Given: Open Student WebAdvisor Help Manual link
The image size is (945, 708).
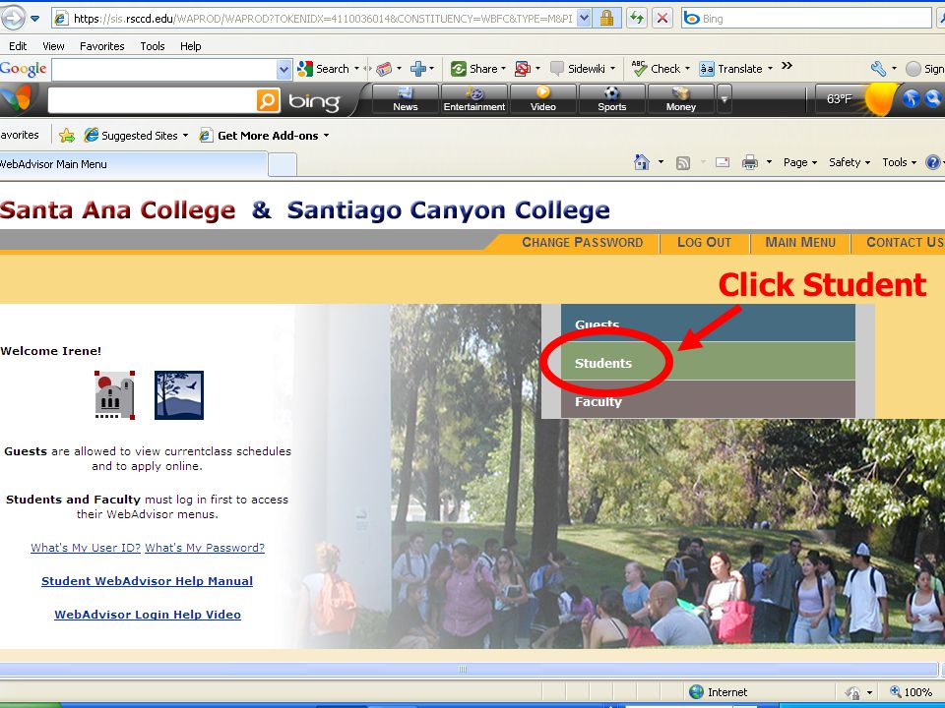Looking at the screenshot, I should 147,581.
